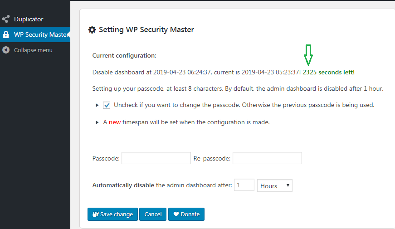
Task: Open WP Security Master menu item
Action: pos(40,34)
